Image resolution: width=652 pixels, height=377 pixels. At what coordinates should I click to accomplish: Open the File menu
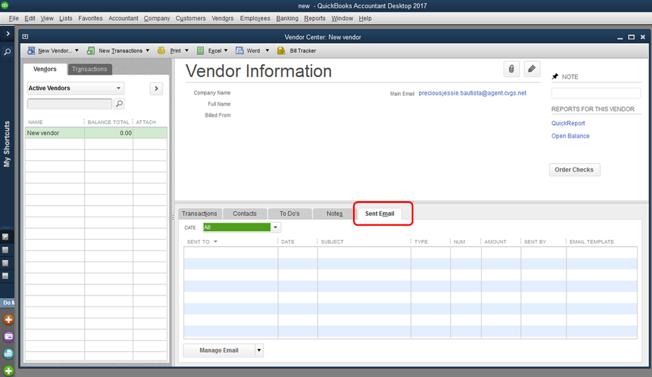[14, 18]
